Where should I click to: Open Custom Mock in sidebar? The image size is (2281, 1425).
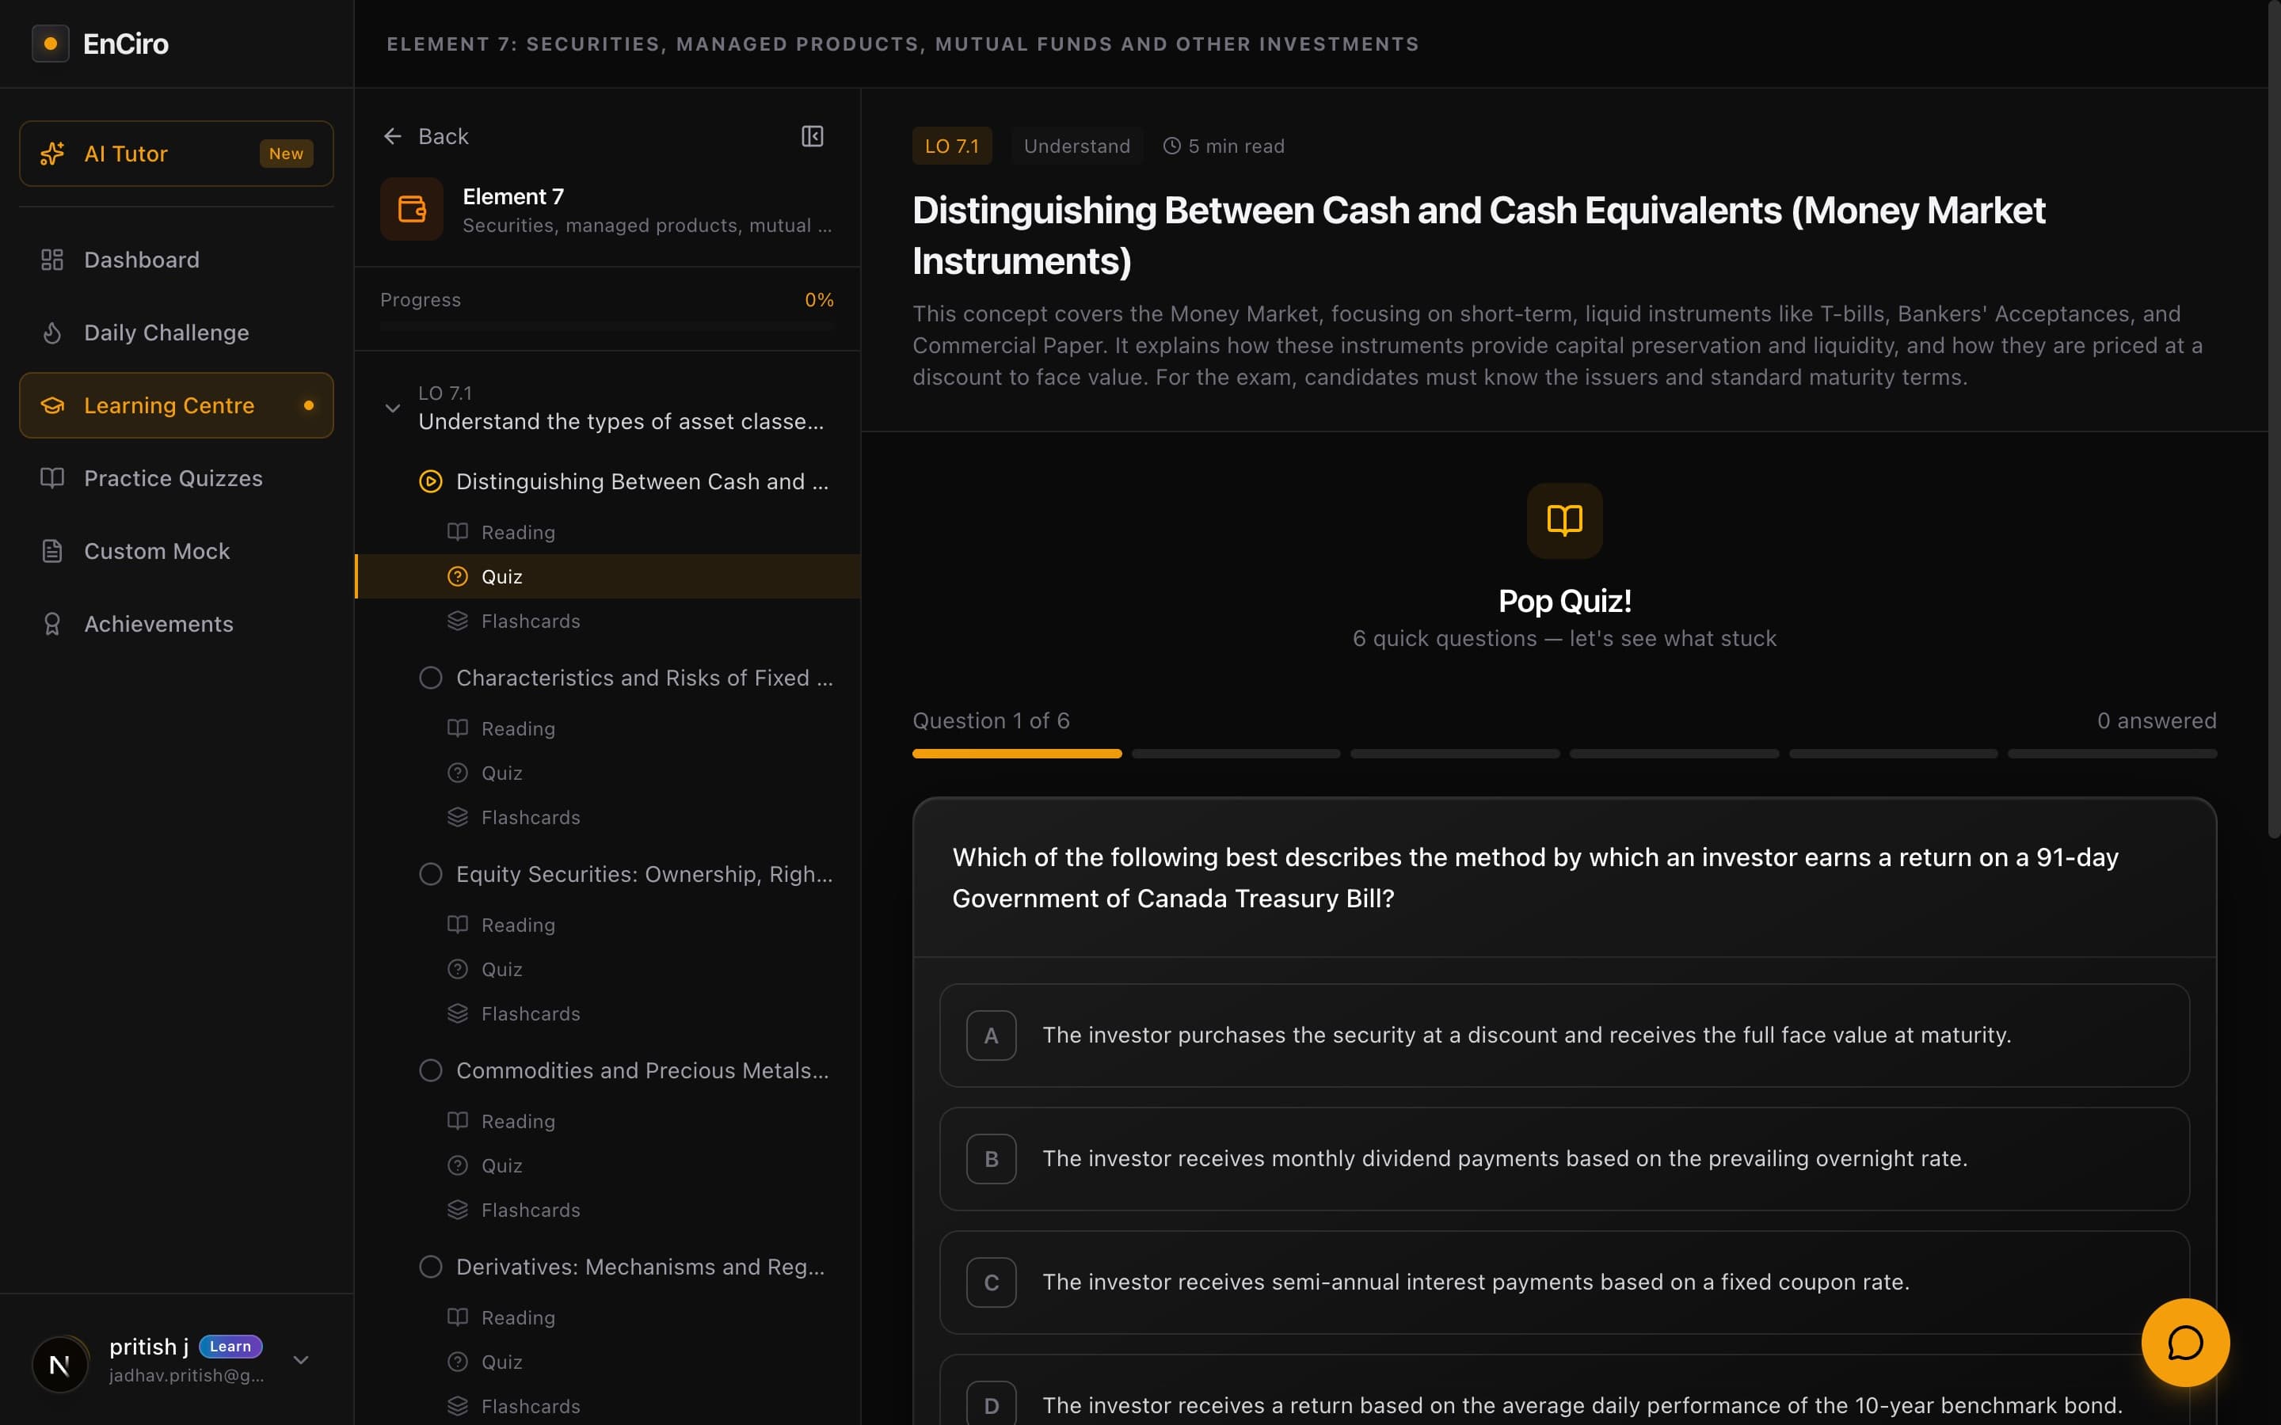coord(157,551)
